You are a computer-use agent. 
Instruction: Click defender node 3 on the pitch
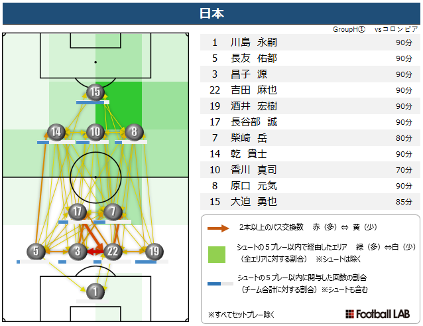78,252
